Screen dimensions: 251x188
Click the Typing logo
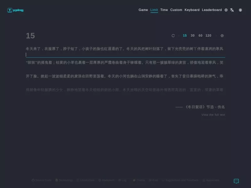tap(15, 10)
